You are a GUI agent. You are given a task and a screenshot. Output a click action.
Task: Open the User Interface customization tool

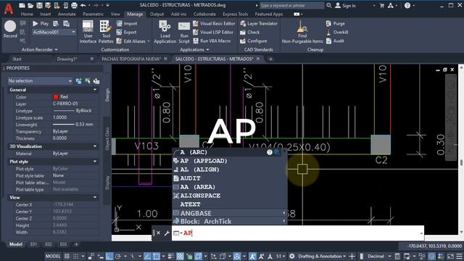click(x=88, y=32)
